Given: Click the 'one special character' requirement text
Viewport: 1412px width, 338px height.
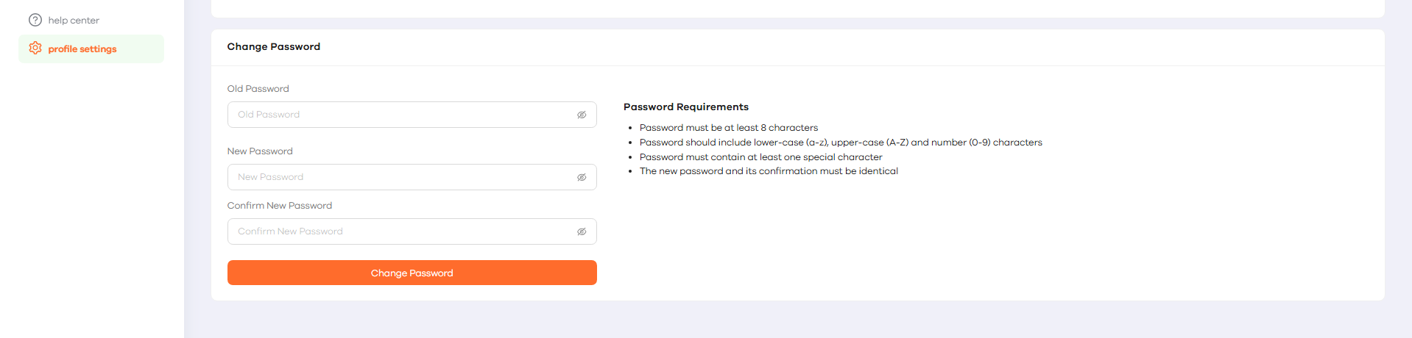Looking at the screenshot, I should pos(761,157).
